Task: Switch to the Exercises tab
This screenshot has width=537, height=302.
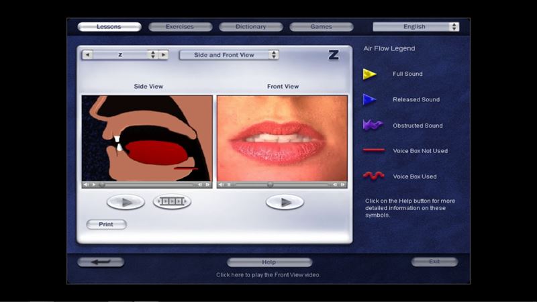Action: pyautogui.click(x=180, y=27)
